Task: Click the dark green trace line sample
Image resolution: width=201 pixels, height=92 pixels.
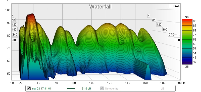Action: [71, 88]
